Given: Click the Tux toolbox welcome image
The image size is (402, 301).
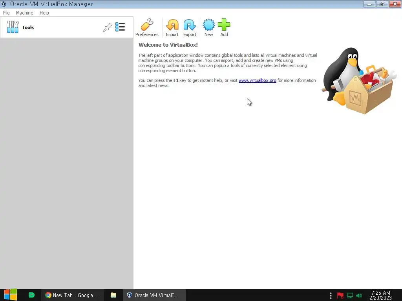Looking at the screenshot, I should (x=359, y=81).
